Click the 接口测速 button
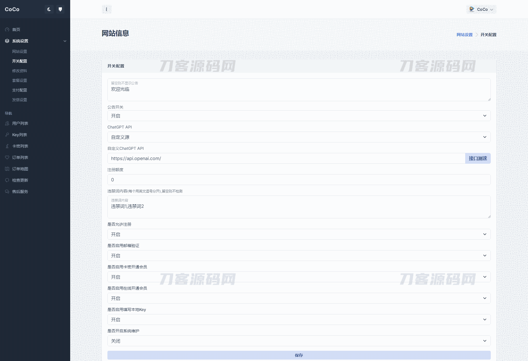This screenshot has height=361, width=528. (478, 158)
